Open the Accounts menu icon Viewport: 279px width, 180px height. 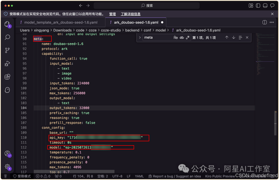(x=8, y=154)
